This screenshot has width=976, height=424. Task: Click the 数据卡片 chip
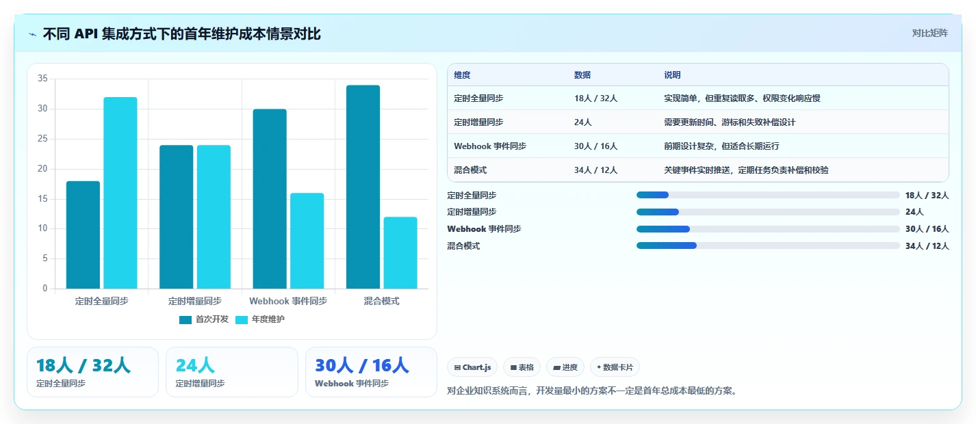click(x=615, y=367)
